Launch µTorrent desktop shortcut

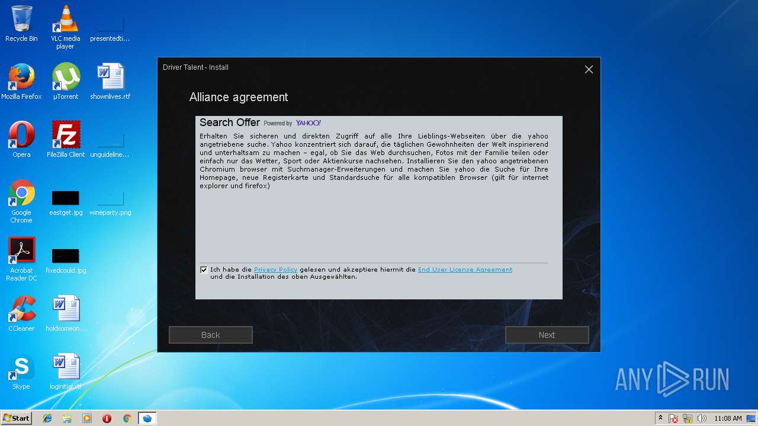click(65, 82)
